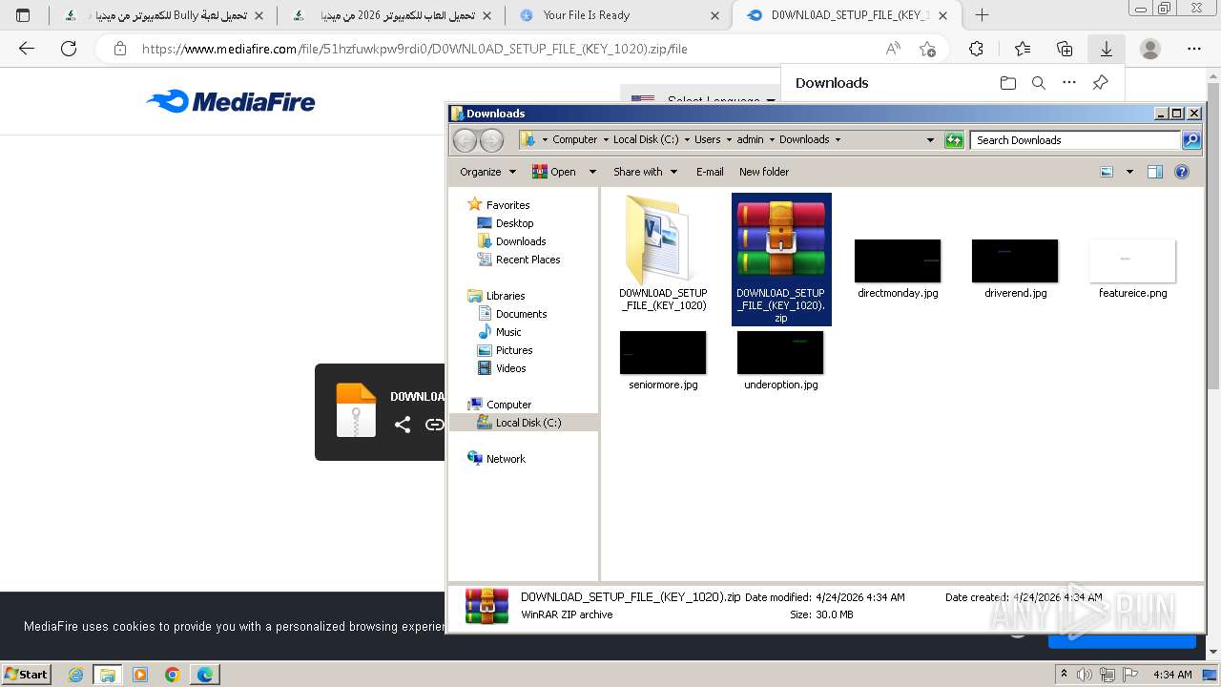Click the Explorer forward navigation arrow
Viewport: 1221px width, 687px height.
point(491,140)
